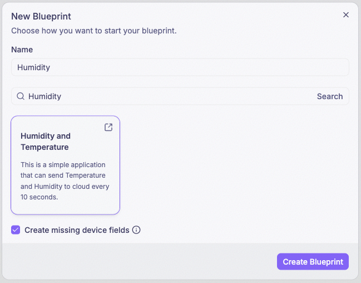Click the 'Humidity and Temperature' card title
361x283 pixels.
[x=46, y=141]
